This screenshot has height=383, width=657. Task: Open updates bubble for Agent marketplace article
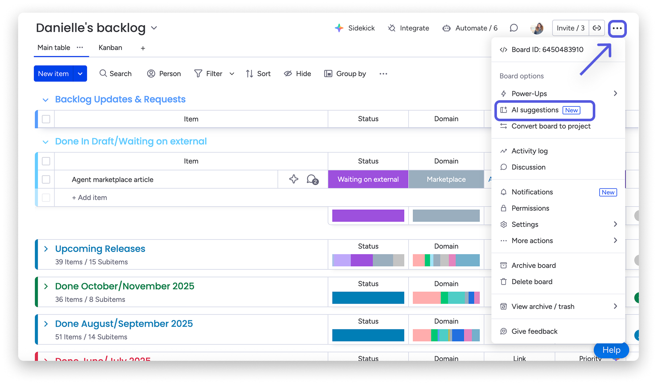click(312, 179)
